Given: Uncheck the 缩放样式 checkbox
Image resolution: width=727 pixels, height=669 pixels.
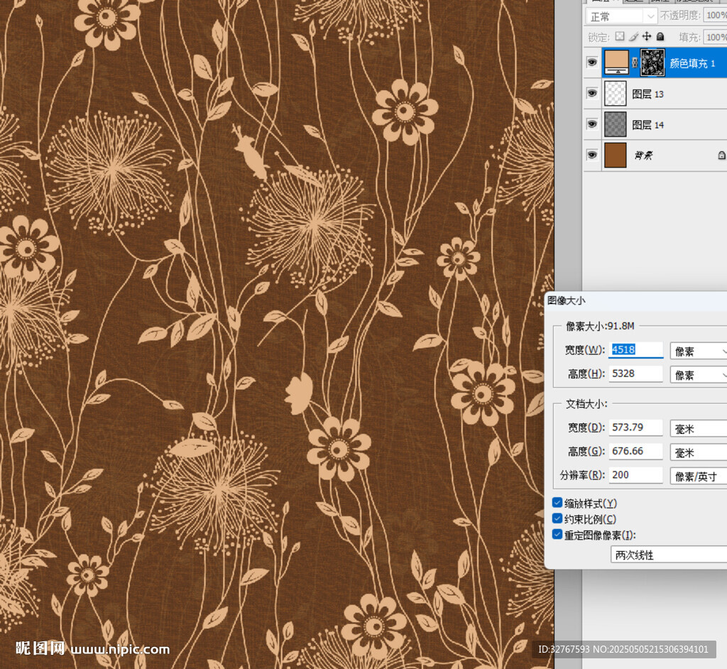Looking at the screenshot, I should (557, 503).
